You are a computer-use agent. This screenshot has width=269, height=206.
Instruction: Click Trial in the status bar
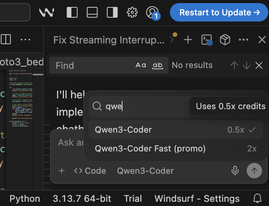point(133,199)
